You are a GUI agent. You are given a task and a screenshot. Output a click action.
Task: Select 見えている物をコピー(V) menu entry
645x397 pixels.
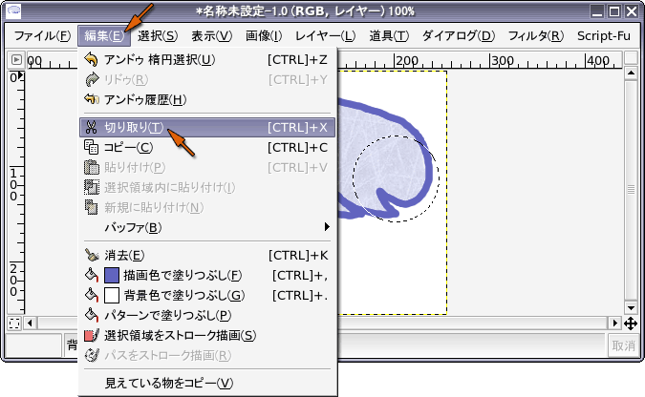click(x=207, y=383)
